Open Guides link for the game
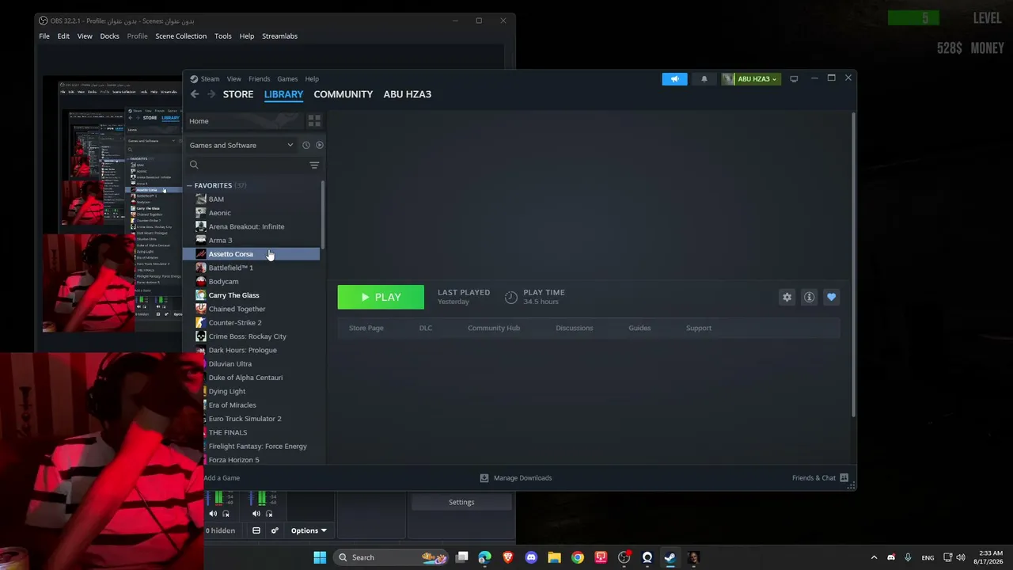Screen dimensions: 1013x570 (639, 328)
